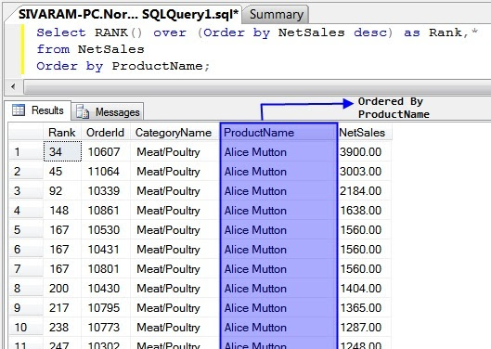Click NetSales cell 3900.00
491x349 pixels.
click(x=365, y=152)
